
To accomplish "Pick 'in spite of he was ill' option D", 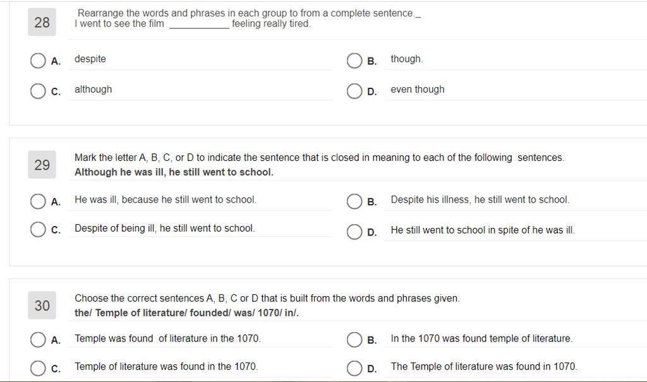I will click(354, 232).
